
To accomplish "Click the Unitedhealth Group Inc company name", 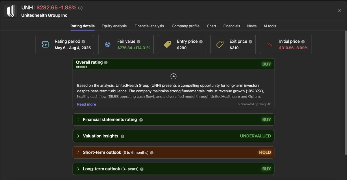I will 44,15.
